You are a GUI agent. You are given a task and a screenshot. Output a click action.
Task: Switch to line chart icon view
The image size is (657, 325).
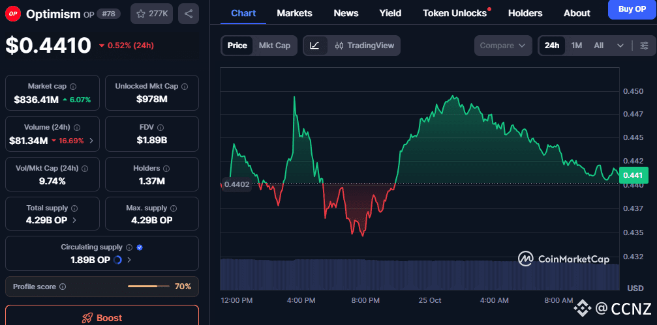314,46
